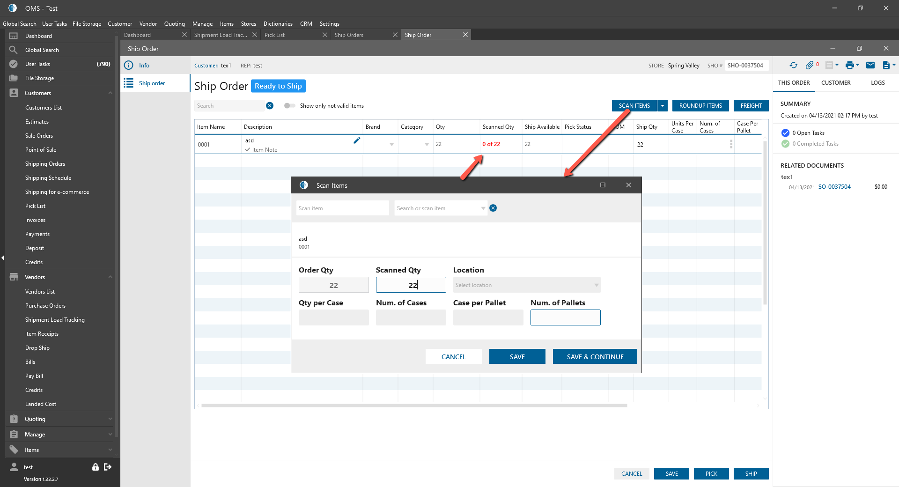Open the Dictionaries menu
This screenshot has height=487, width=899.
278,24
